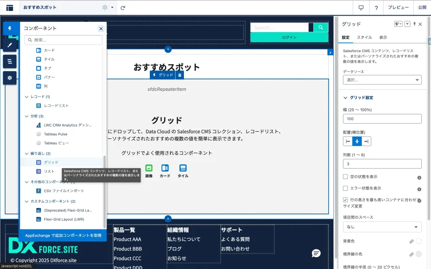Open the Theme paintbrush panel
The image size is (431, 269).
click(10, 45)
